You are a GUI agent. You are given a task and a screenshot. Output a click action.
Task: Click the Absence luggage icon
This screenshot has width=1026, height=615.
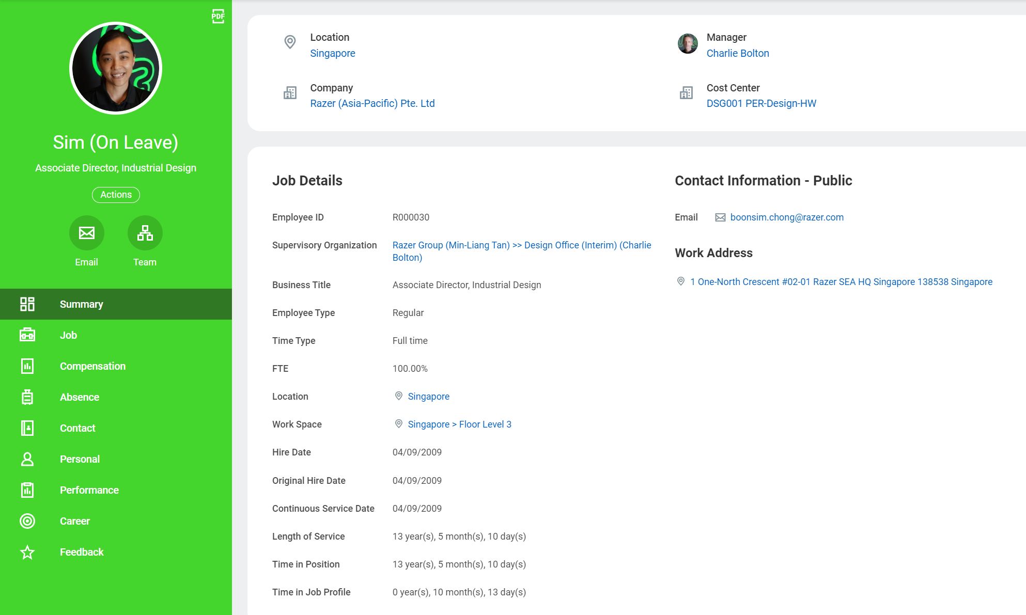27,397
